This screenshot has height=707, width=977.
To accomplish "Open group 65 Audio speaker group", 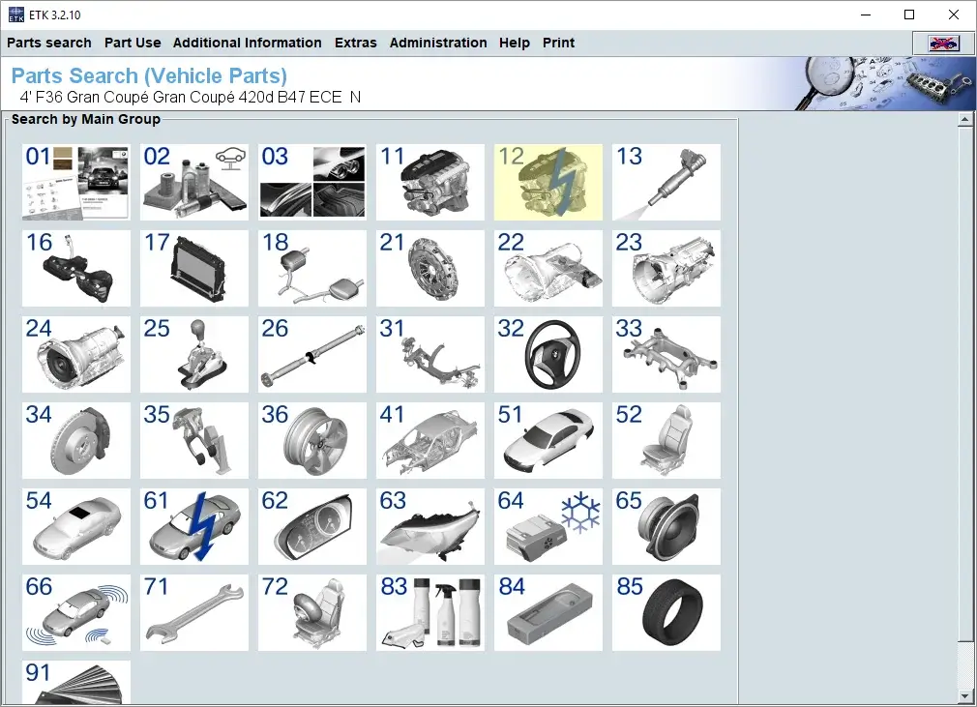I will click(666, 526).
